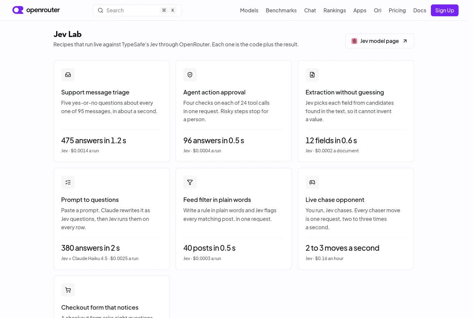The image size is (473, 318).
Task: Click the inbox icon on Support message triage
Action: point(68,75)
